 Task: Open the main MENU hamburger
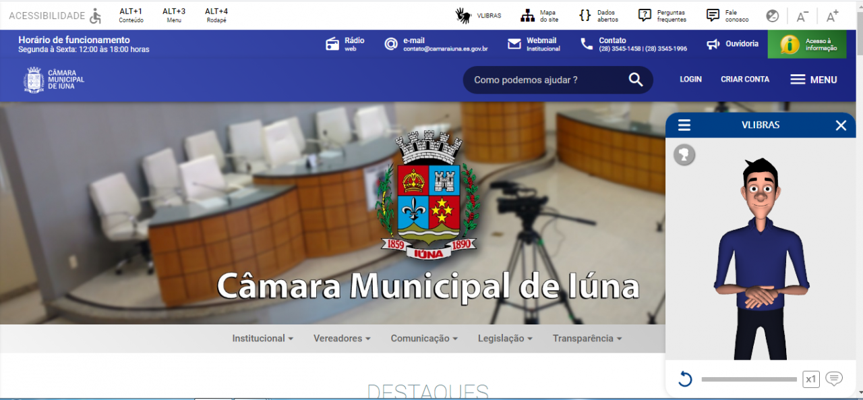[x=813, y=80]
